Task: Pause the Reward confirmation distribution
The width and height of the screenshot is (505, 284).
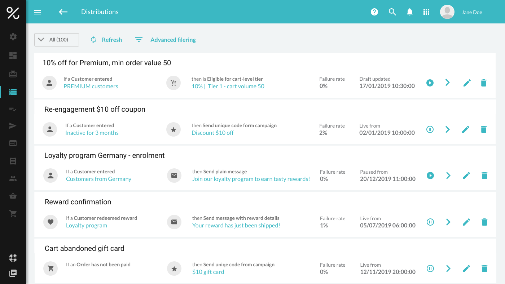Action: pyautogui.click(x=430, y=222)
